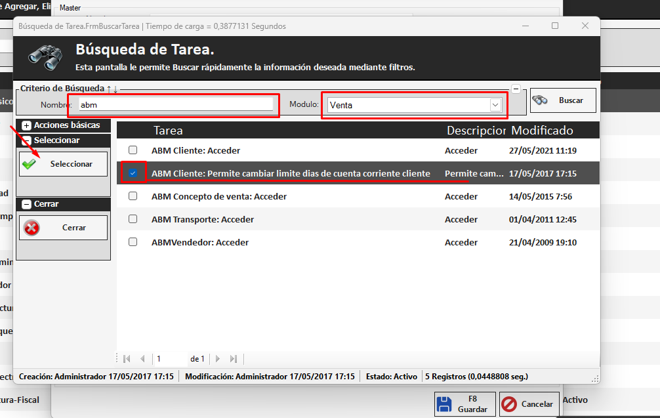Click the Buscar binoculars button
Viewport: 660px width, 418px height.
click(563, 100)
